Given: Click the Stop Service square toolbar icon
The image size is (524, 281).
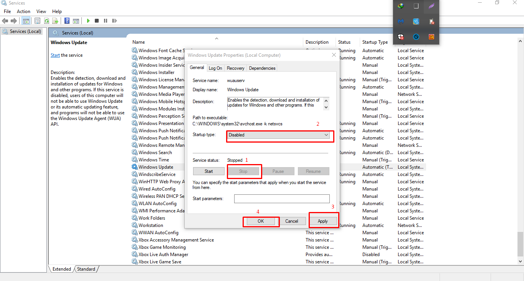Looking at the screenshot, I should (x=97, y=21).
